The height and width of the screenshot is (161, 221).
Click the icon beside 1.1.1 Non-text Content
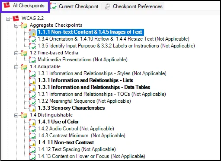pos(32,32)
